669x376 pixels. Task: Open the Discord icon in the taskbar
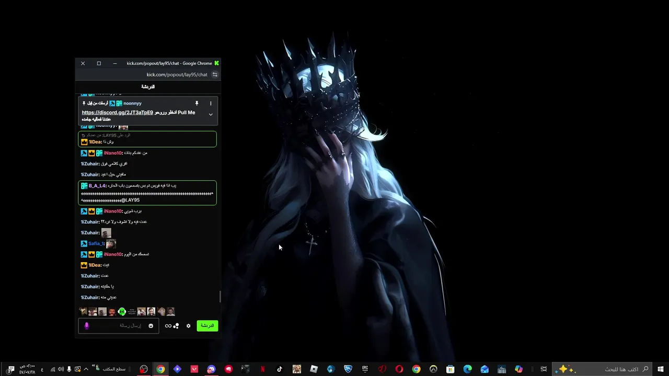pos(211,369)
